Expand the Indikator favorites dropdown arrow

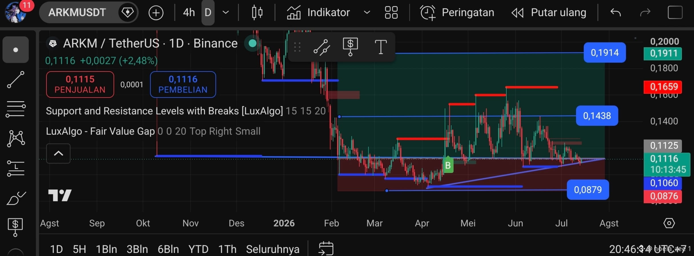[x=367, y=13]
